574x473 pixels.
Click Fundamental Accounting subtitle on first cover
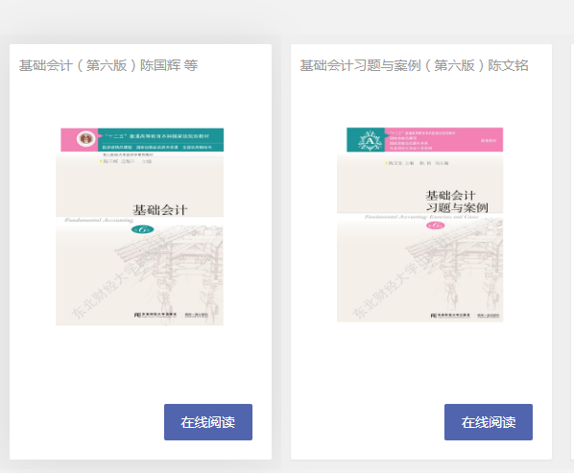point(99,221)
